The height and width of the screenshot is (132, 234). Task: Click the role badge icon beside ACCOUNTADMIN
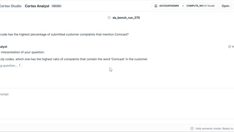pos(156,6)
